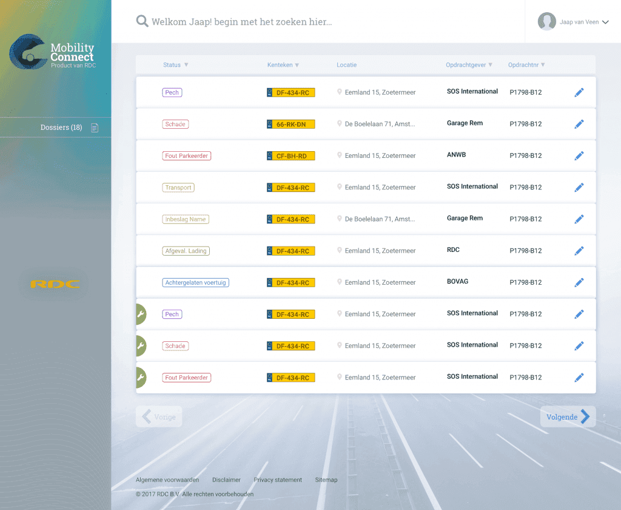Click the location pin for RDC row
The width and height of the screenshot is (621, 510).
click(340, 250)
